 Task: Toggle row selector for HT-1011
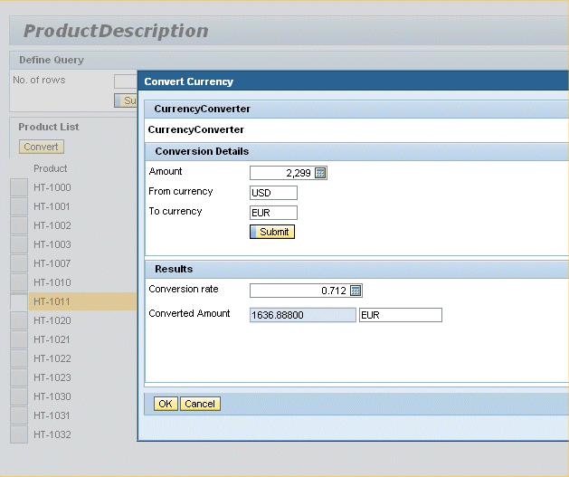click(19, 301)
